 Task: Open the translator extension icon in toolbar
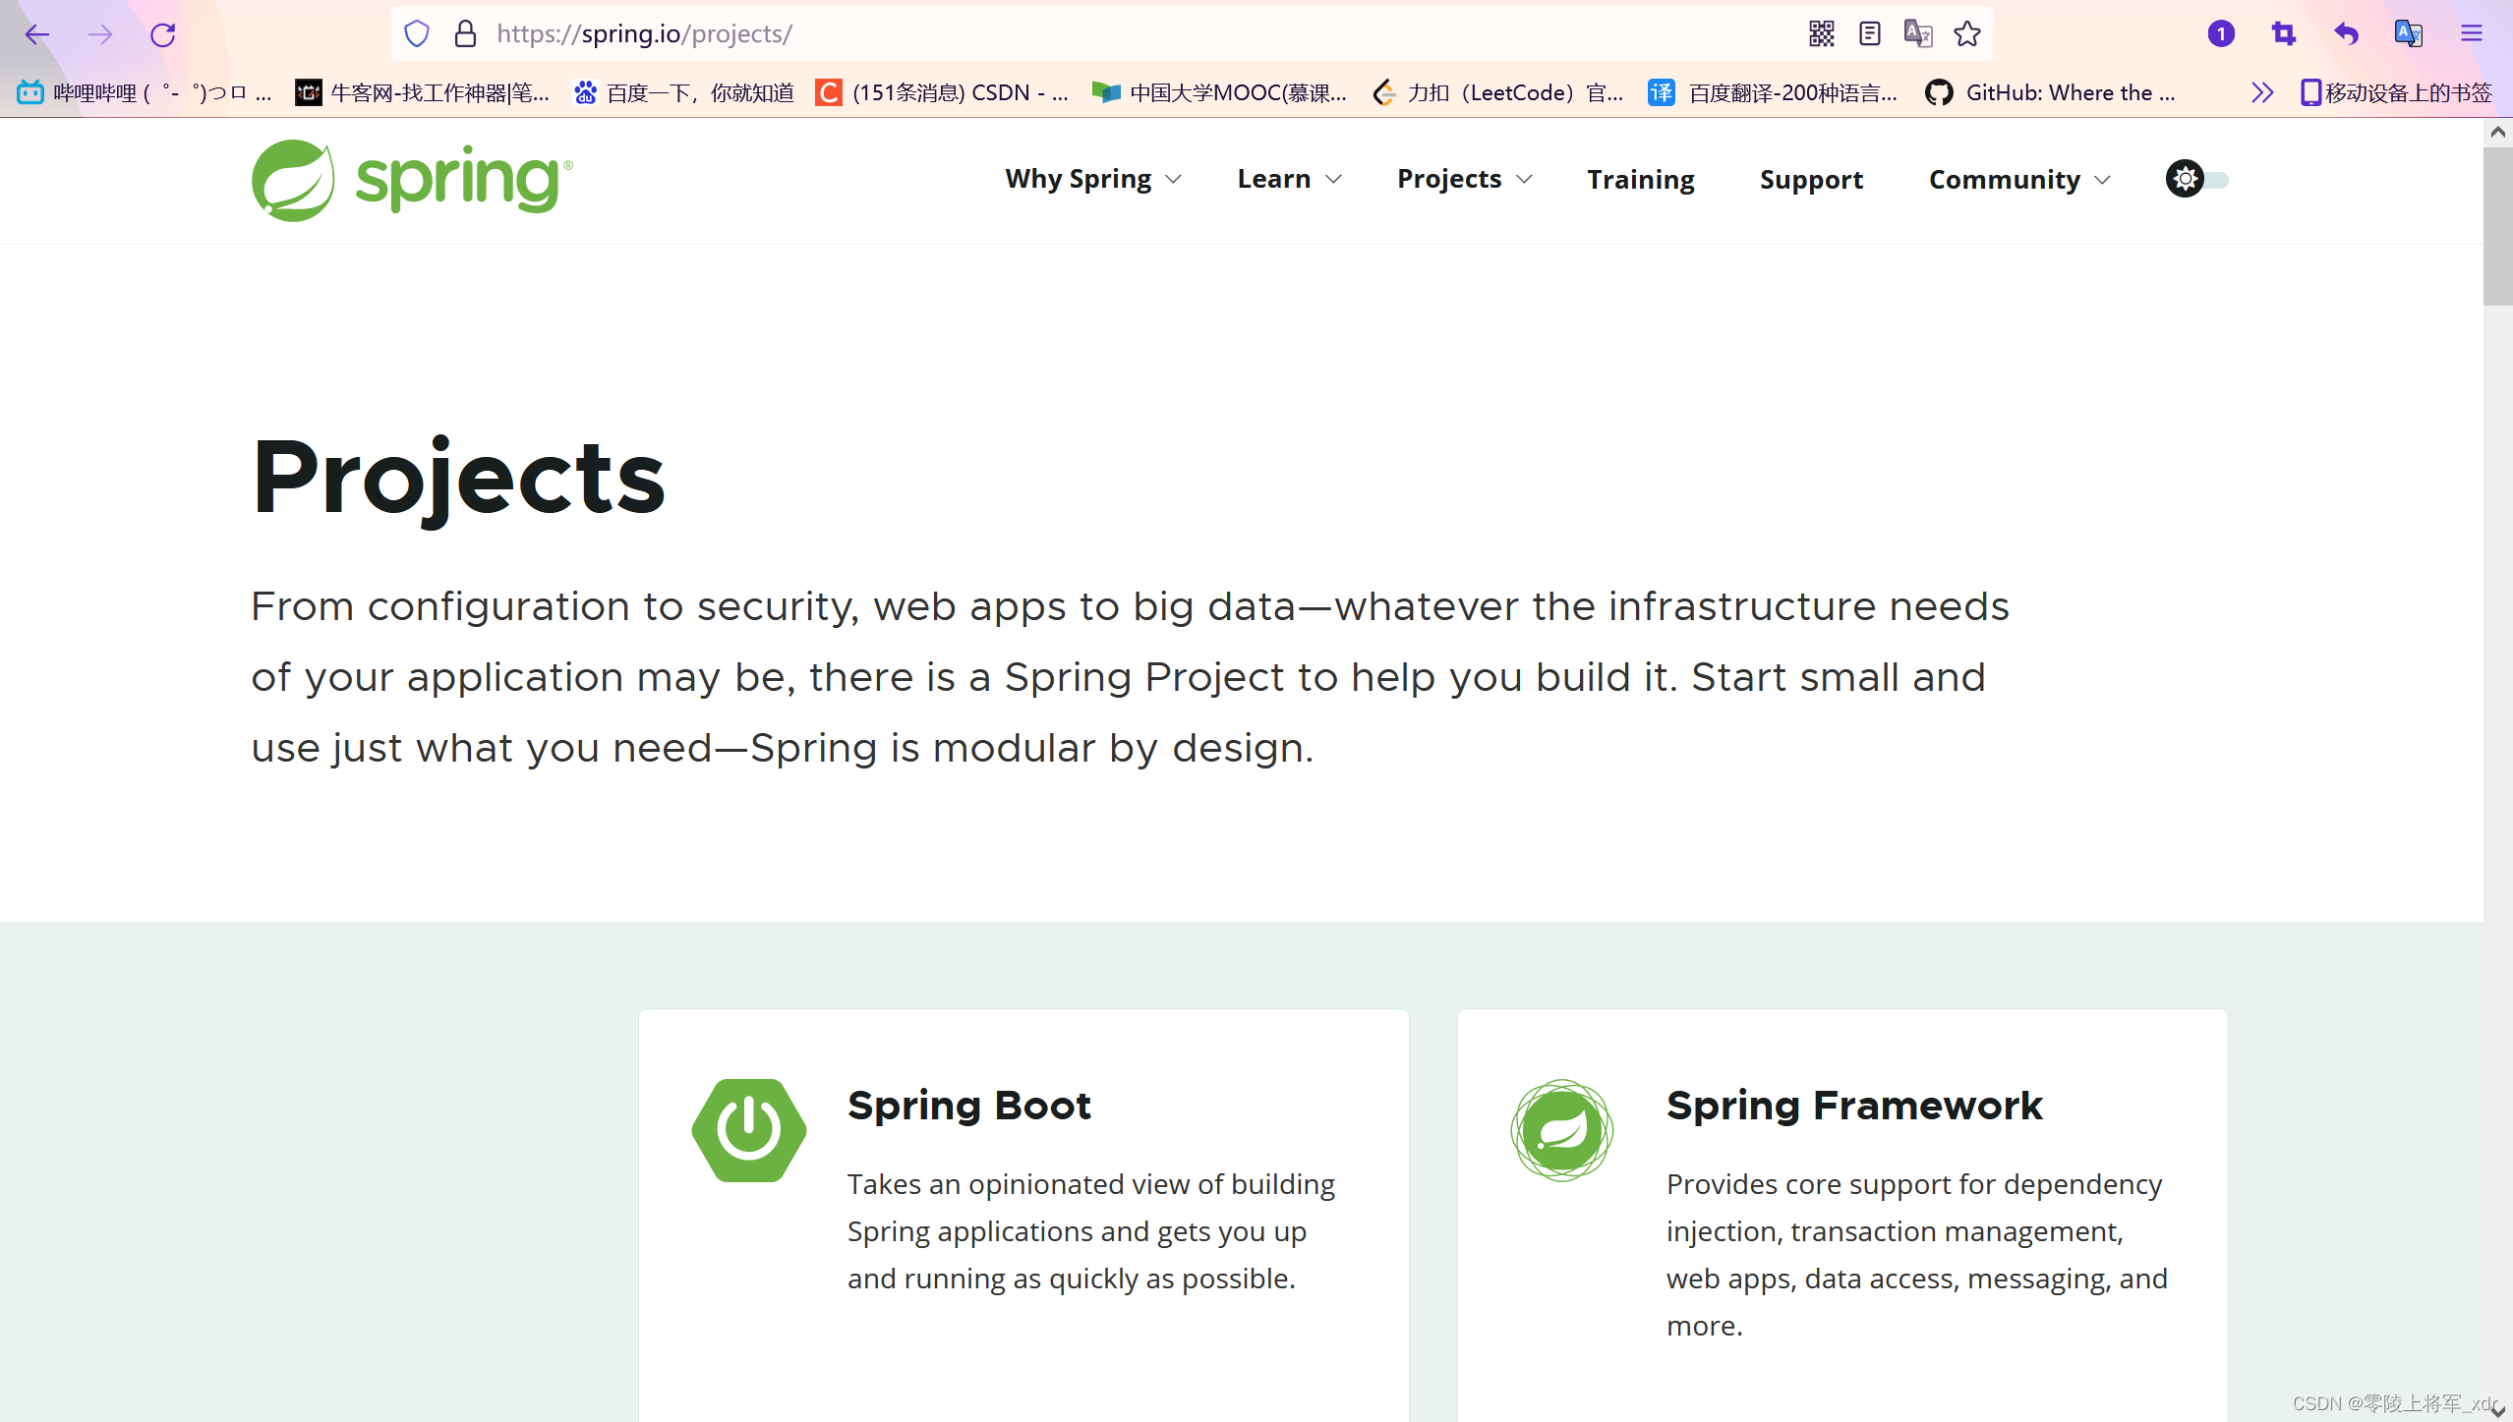[x=2409, y=34]
